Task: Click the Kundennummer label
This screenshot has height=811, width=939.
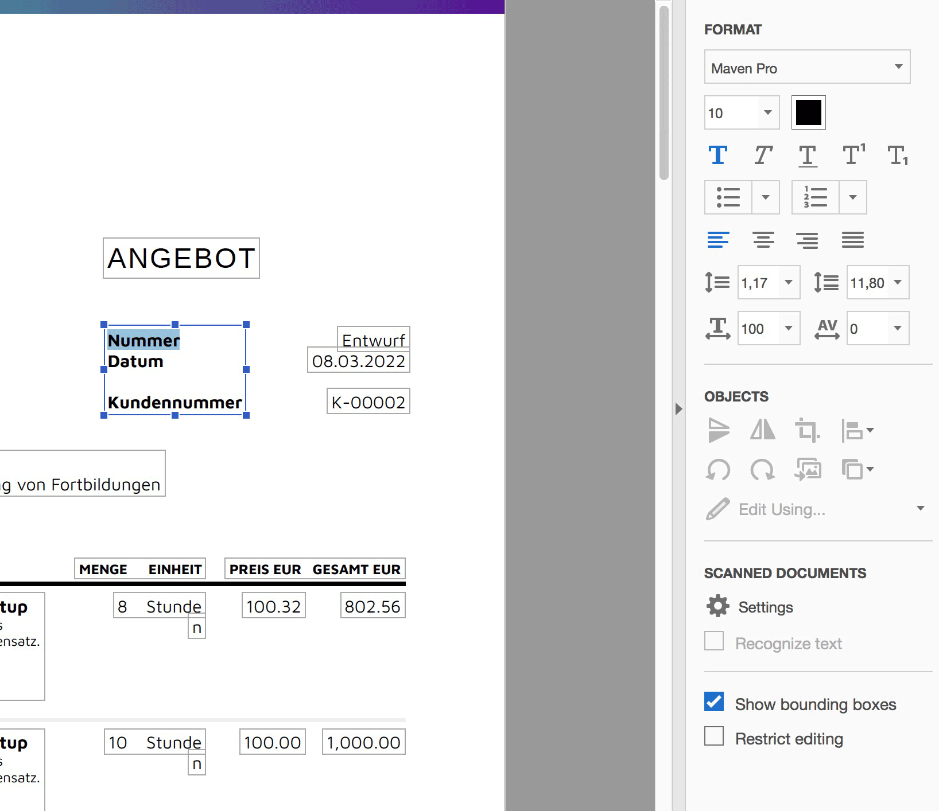Action: pos(174,403)
